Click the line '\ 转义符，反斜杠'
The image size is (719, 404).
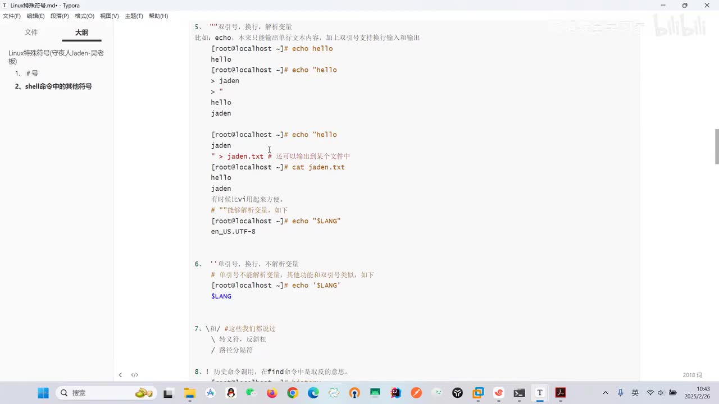click(239, 339)
